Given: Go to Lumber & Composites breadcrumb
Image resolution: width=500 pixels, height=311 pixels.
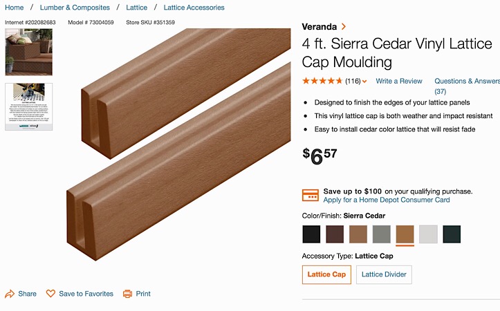Looking at the screenshot, I should point(75,8).
